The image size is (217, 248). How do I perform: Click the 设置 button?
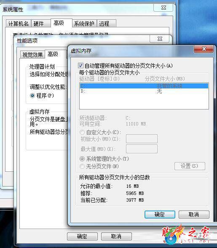pyautogui.click(x=190, y=166)
